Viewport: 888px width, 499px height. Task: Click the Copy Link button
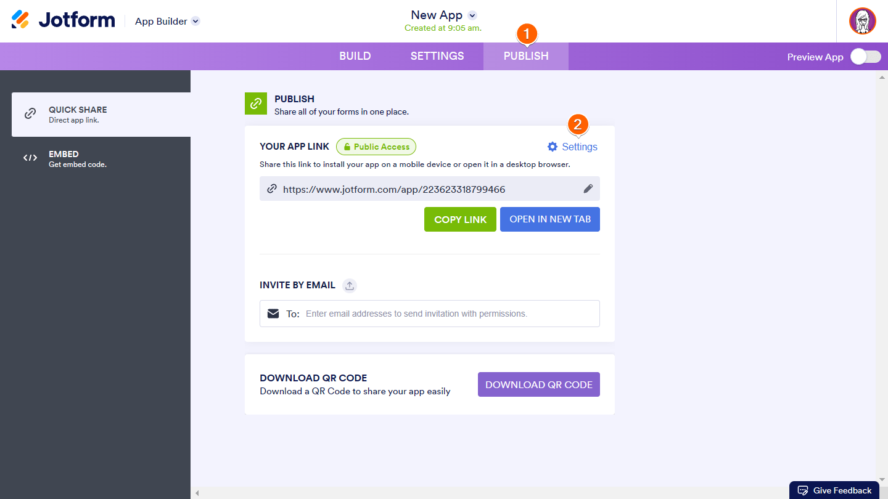[460, 219]
